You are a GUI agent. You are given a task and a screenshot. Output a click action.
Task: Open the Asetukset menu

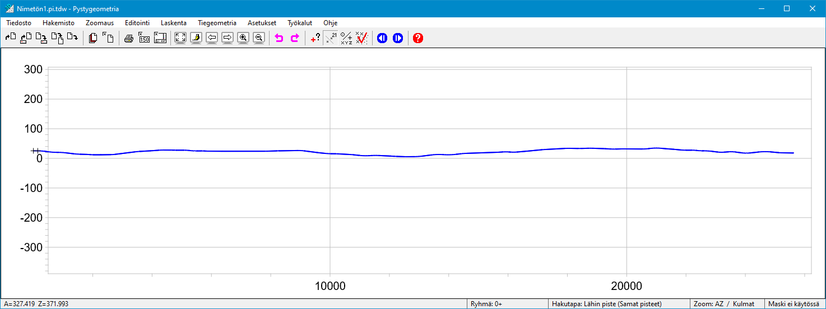point(262,23)
